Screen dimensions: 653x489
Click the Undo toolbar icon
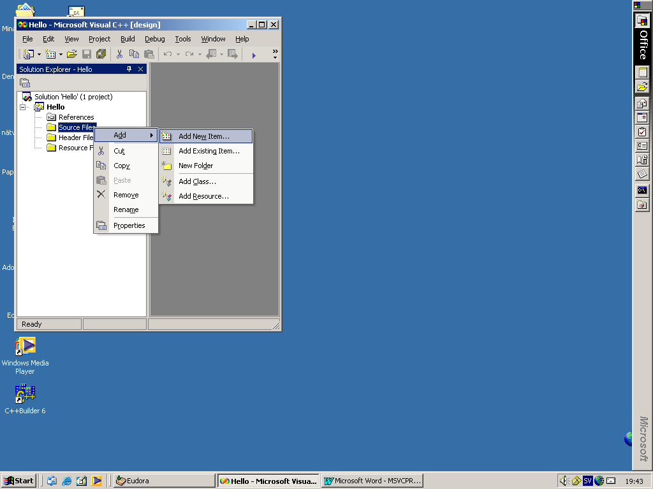click(x=168, y=54)
